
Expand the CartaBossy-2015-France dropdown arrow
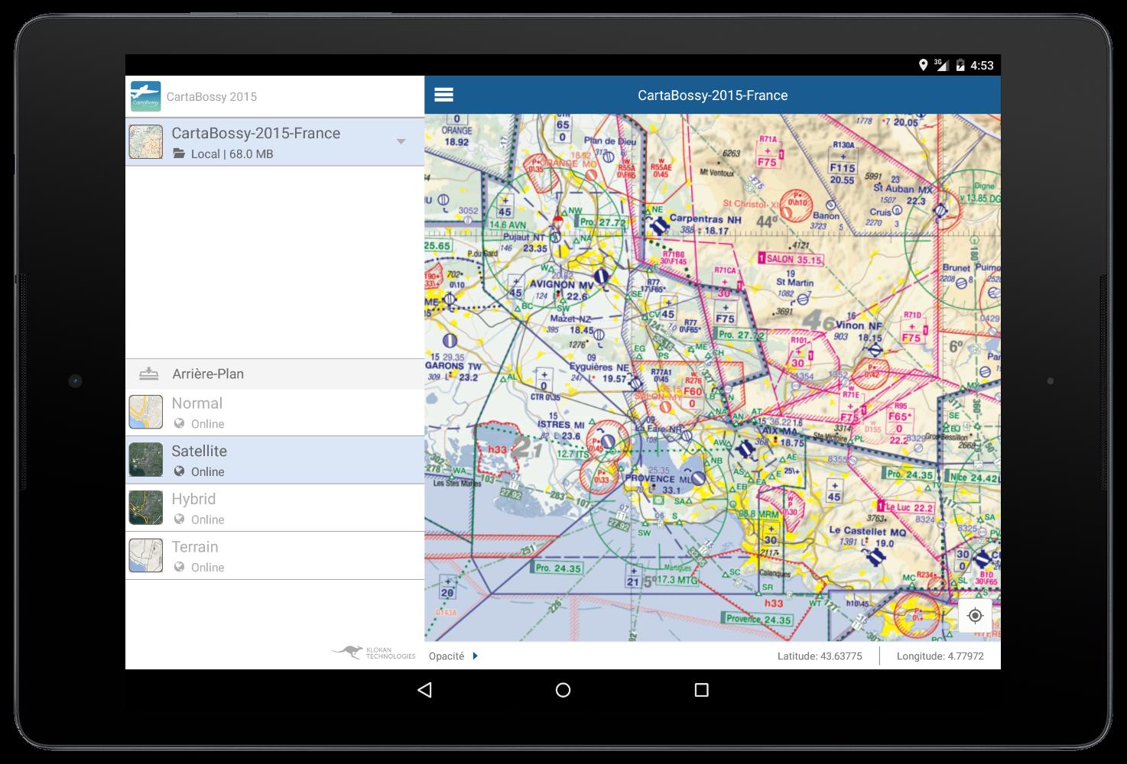(x=401, y=141)
